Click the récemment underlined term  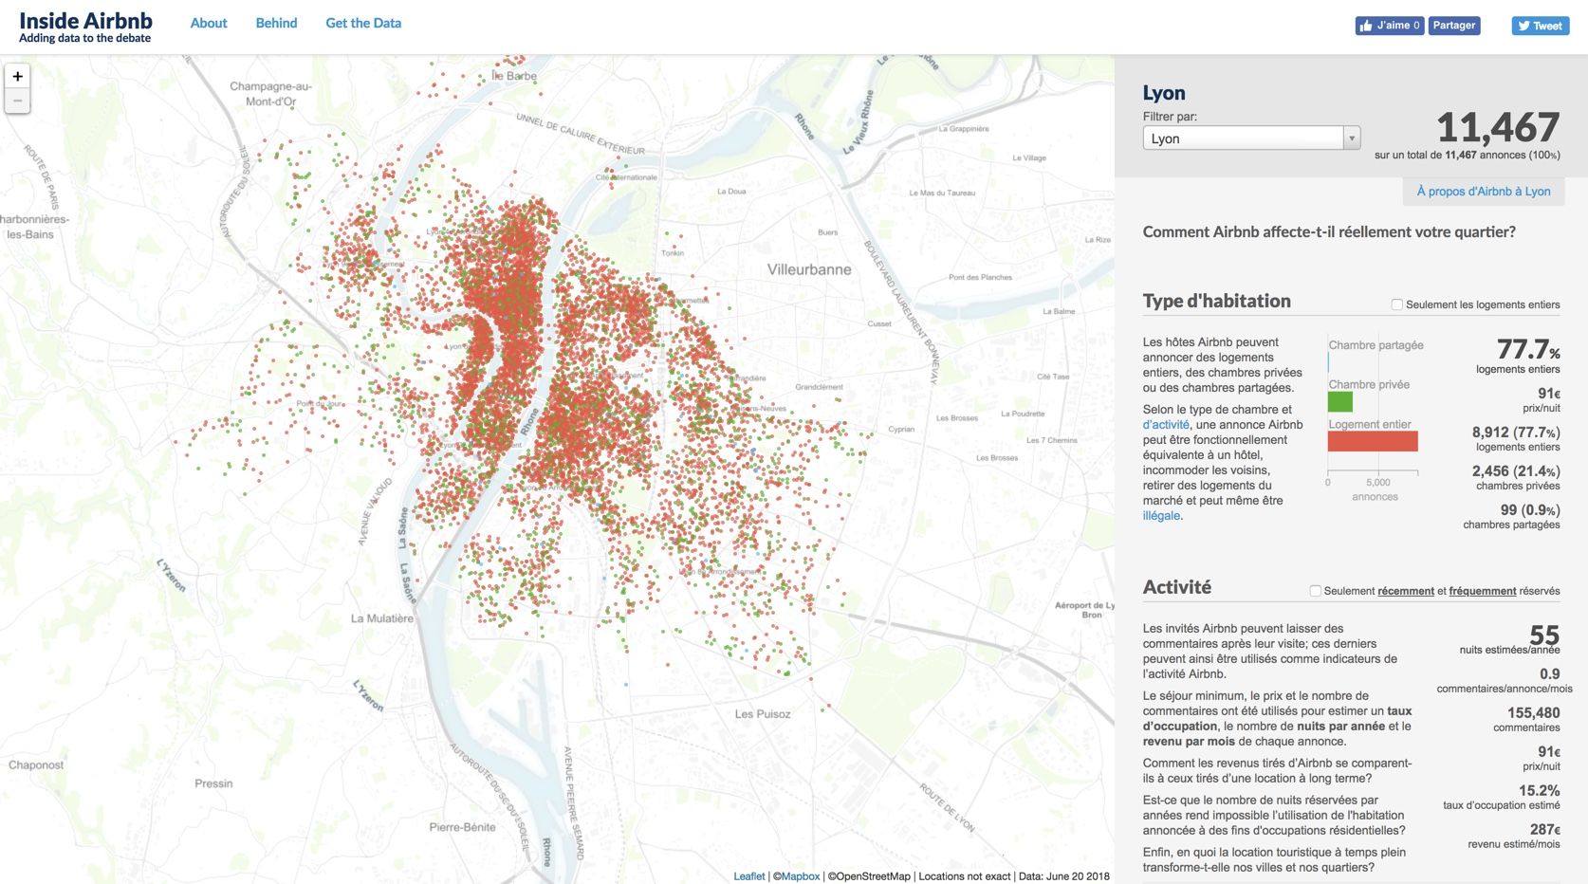pyautogui.click(x=1406, y=591)
